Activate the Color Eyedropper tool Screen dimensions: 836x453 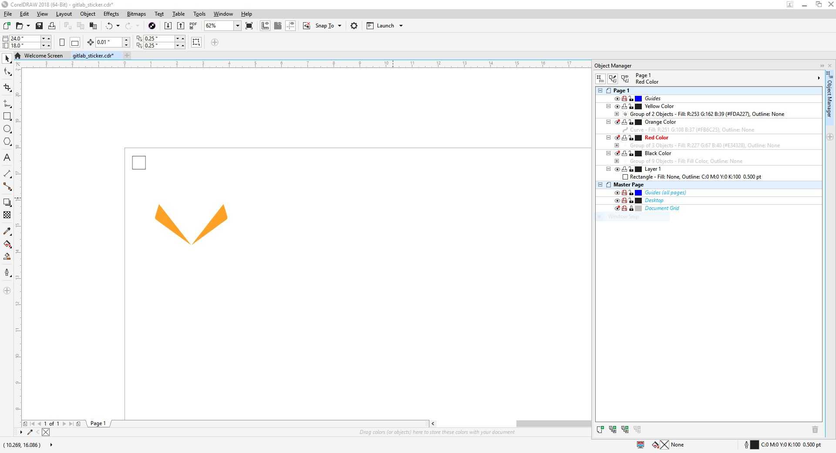(7, 231)
